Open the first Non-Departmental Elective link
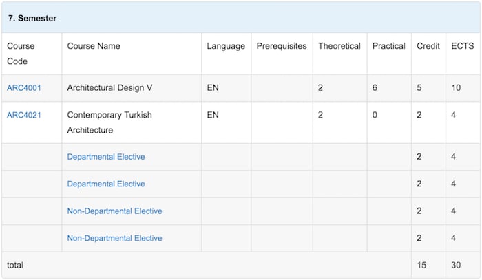Screen dimensions: 482x280 [x=115, y=211]
